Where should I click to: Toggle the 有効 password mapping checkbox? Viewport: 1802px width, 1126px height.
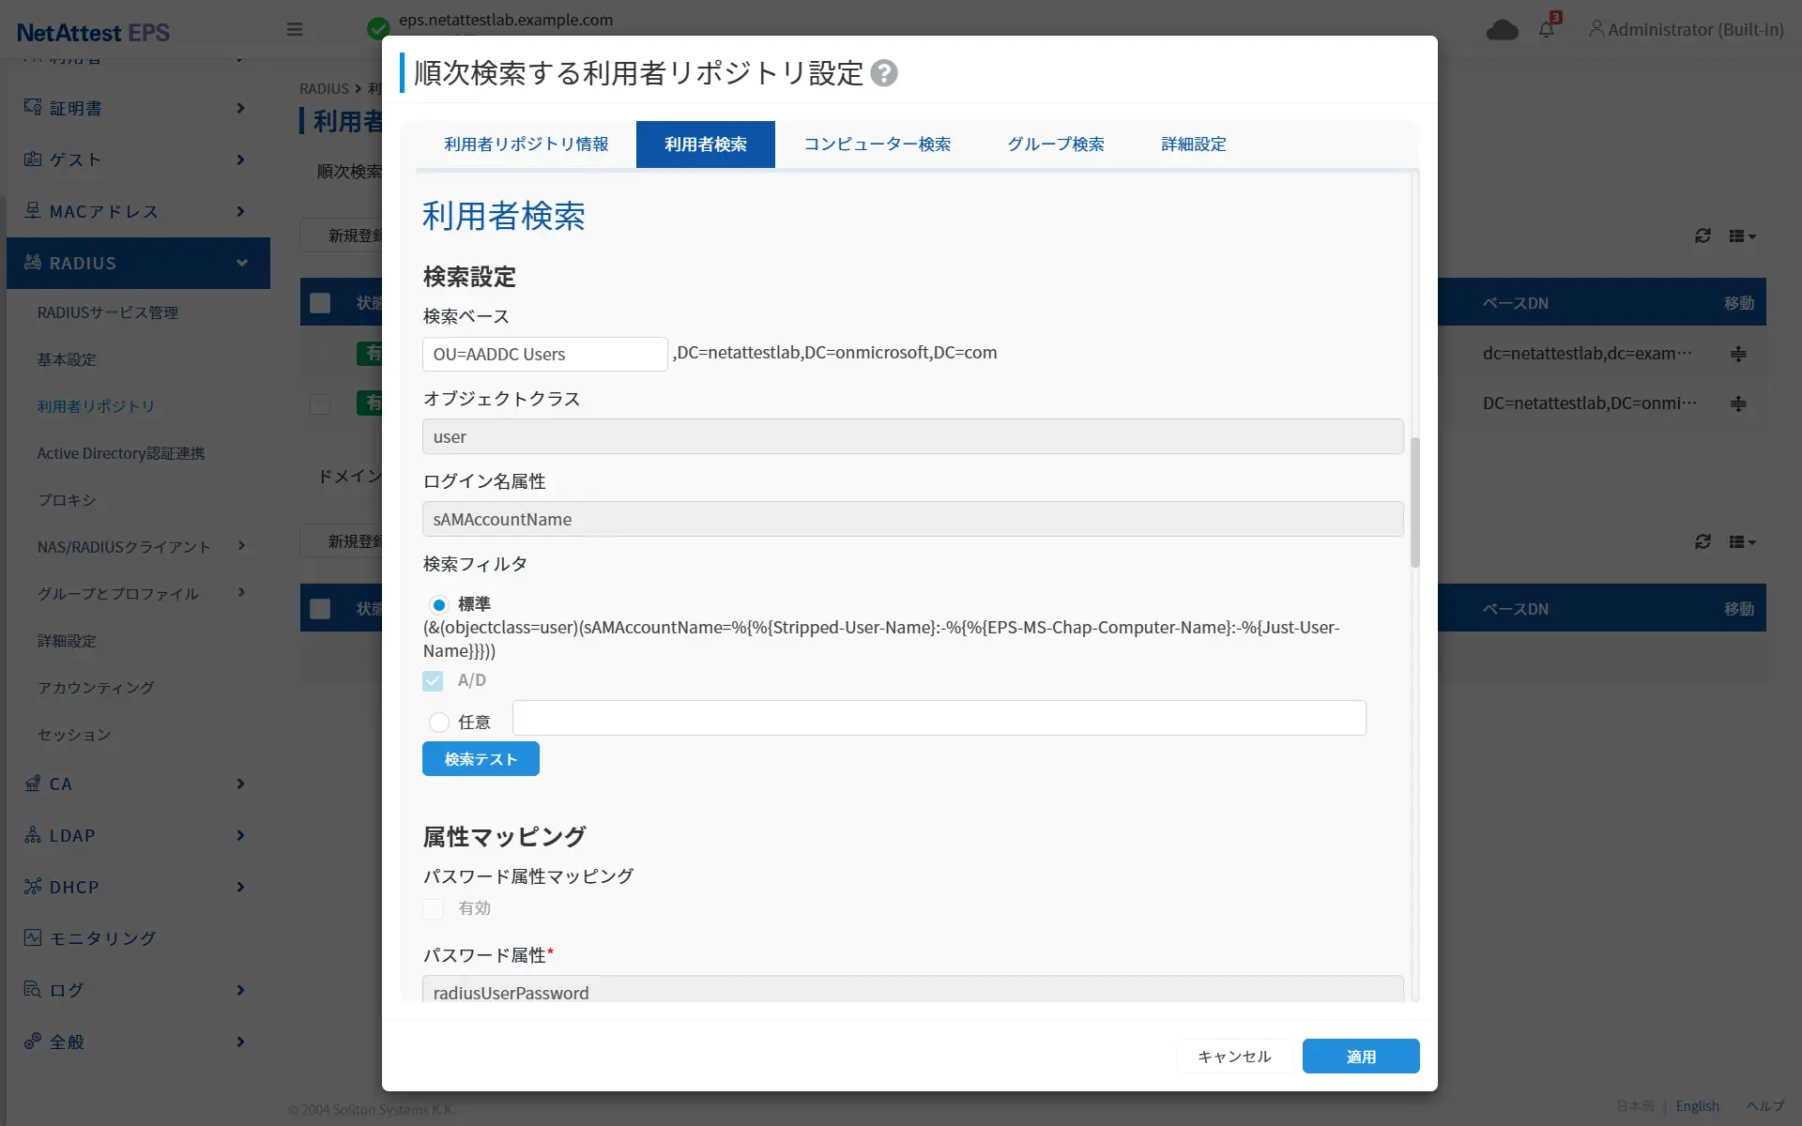coord(433,908)
